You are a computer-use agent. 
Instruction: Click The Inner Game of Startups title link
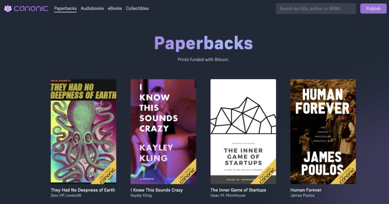238,190
